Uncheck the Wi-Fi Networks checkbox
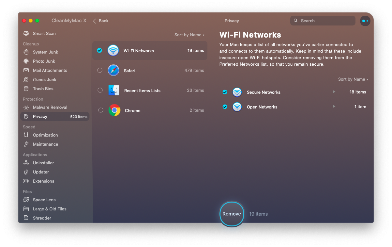The image size is (392, 247). [99, 51]
